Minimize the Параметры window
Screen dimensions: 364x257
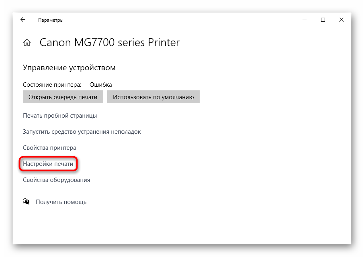[x=305, y=20]
